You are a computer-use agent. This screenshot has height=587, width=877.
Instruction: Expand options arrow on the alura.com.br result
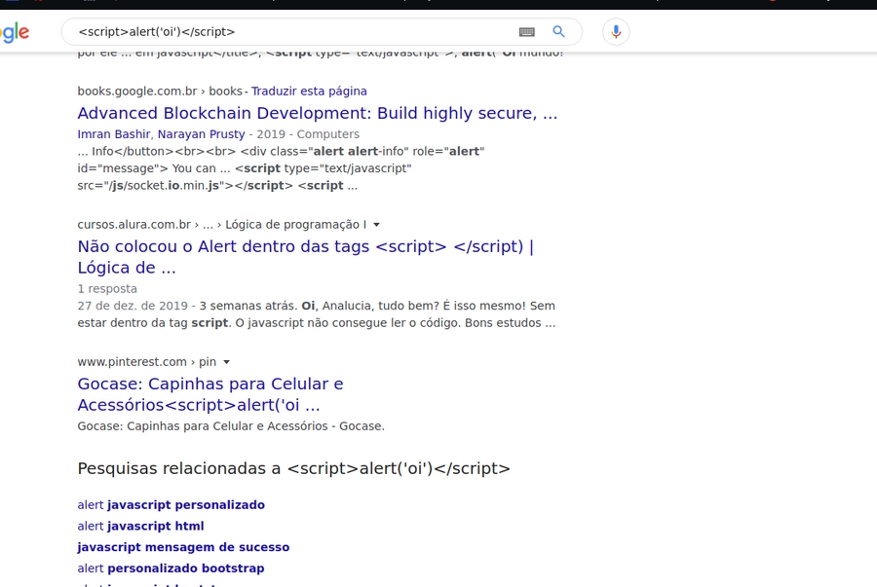point(376,224)
